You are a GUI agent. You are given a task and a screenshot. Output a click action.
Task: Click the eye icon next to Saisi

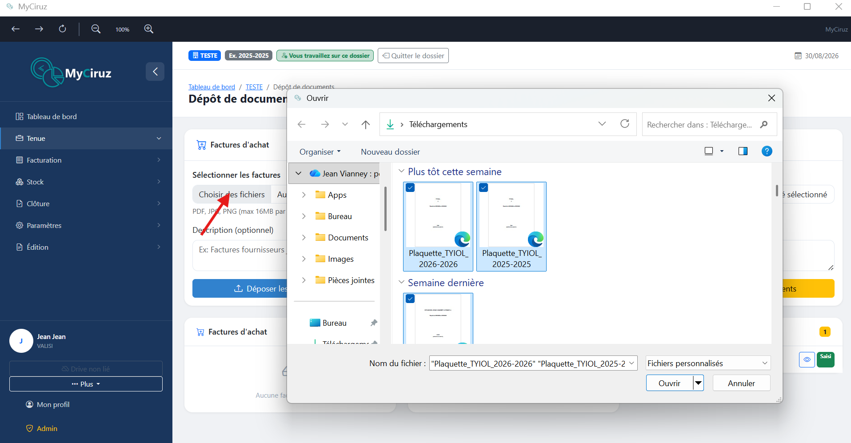pyautogui.click(x=807, y=359)
